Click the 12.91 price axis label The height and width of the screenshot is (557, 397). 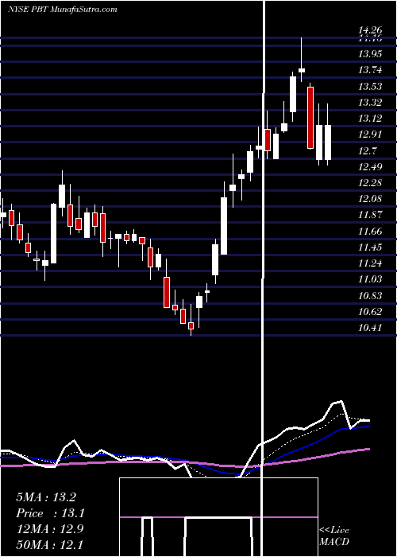[x=371, y=134]
